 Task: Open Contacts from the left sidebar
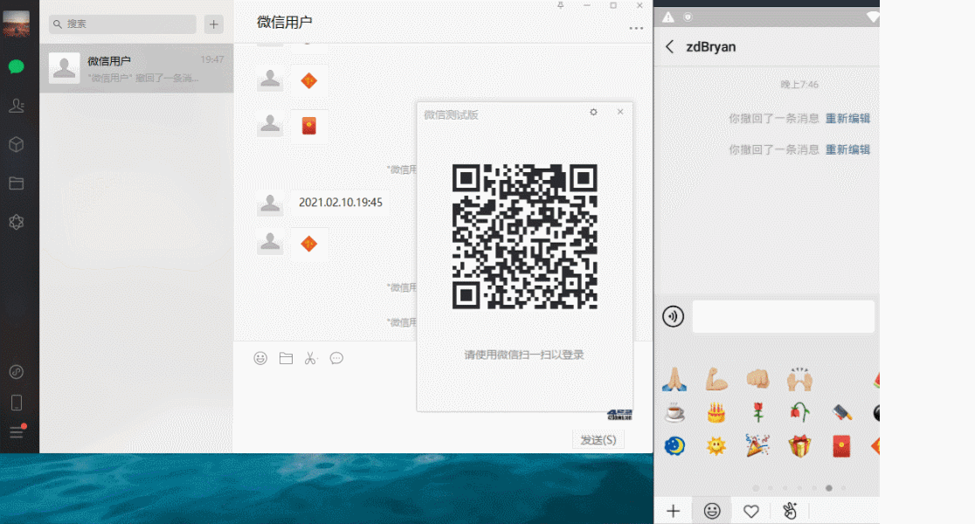(x=17, y=106)
